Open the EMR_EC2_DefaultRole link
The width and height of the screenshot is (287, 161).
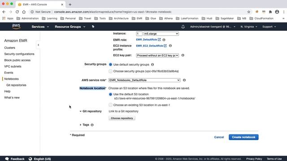click(x=149, y=46)
